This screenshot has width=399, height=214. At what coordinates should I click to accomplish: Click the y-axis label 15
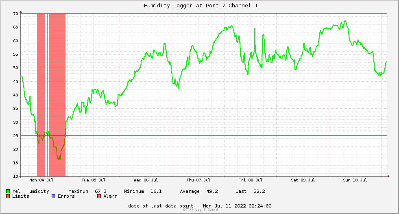15,163
